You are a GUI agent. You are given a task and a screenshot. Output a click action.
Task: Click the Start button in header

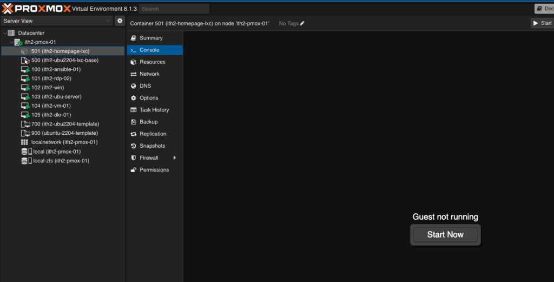click(542, 23)
